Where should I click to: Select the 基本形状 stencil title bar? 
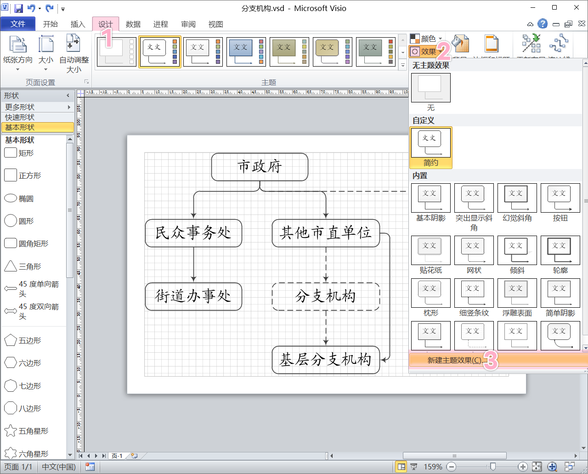pyautogui.click(x=37, y=127)
